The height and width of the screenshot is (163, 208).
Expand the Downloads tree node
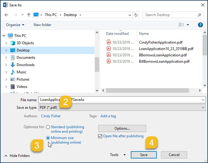(x=6, y=65)
